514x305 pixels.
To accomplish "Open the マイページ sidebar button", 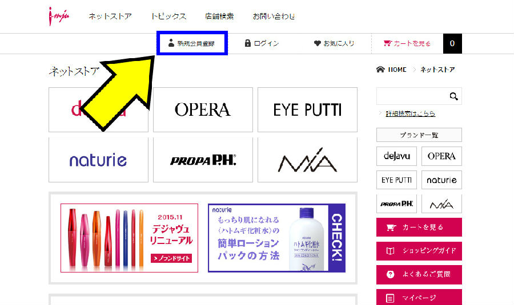I will [x=419, y=298].
